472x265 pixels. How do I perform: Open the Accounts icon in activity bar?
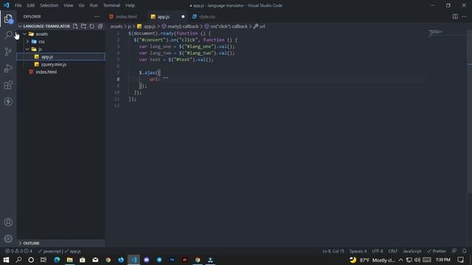(8, 222)
